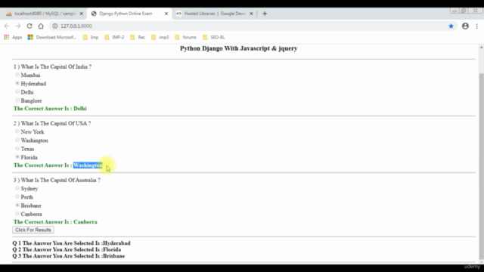The height and width of the screenshot is (272, 484).
Task: Open the IMP-2 bookmark folder
Action: [x=114, y=37]
